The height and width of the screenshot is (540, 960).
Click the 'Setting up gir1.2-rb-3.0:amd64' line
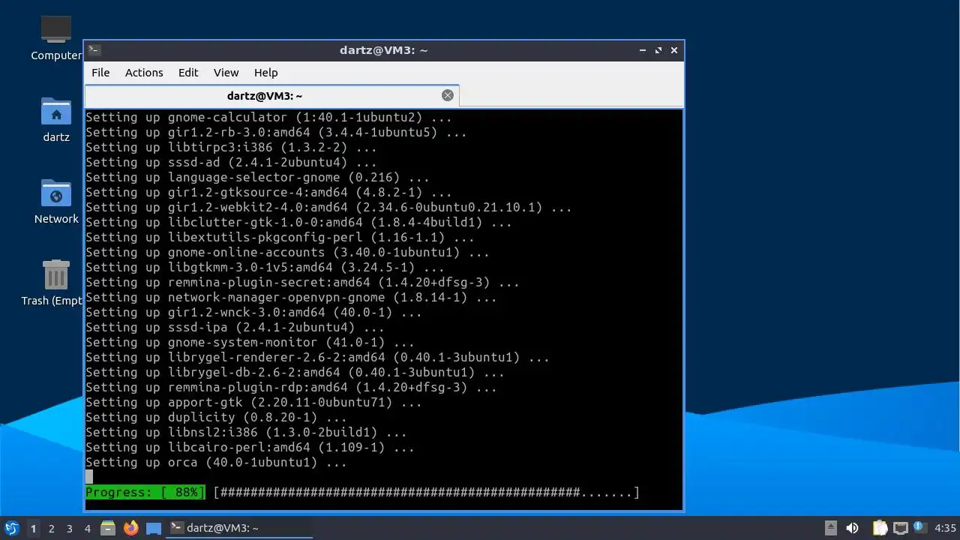276,132
